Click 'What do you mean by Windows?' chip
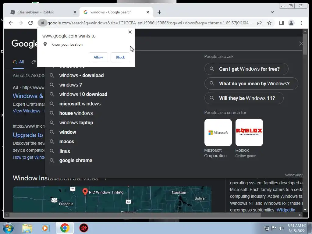Image resolution: width=312 pixels, height=234 pixels. tap(251, 83)
